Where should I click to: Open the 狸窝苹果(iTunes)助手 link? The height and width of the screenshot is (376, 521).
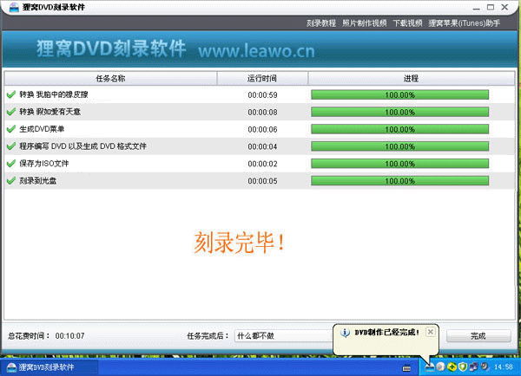click(465, 23)
